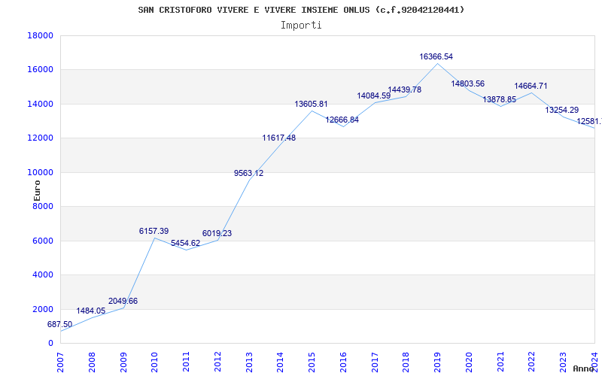Screen dimensions: 602x376
Task: Click the y-axis tick 6000
Action: point(43,241)
